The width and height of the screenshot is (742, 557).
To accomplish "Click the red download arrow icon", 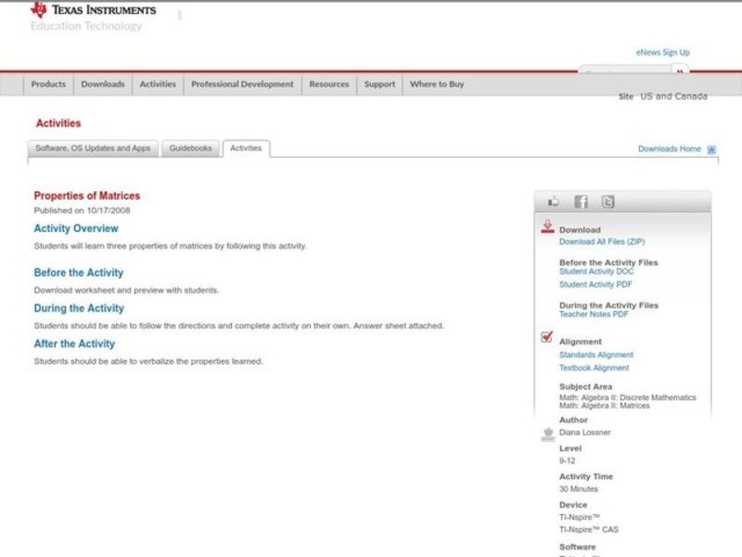I will (547, 227).
